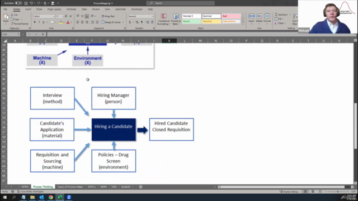Click the Increase Decimal icon
The width and height of the screenshot is (358, 201).
point(147,22)
